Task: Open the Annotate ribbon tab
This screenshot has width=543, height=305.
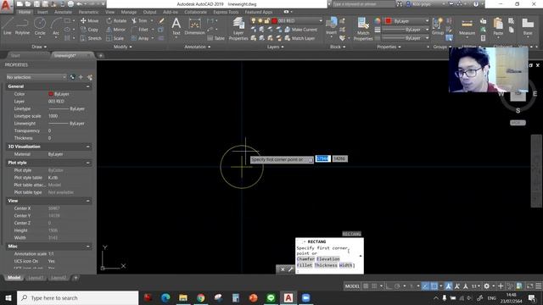Action: tap(63, 12)
